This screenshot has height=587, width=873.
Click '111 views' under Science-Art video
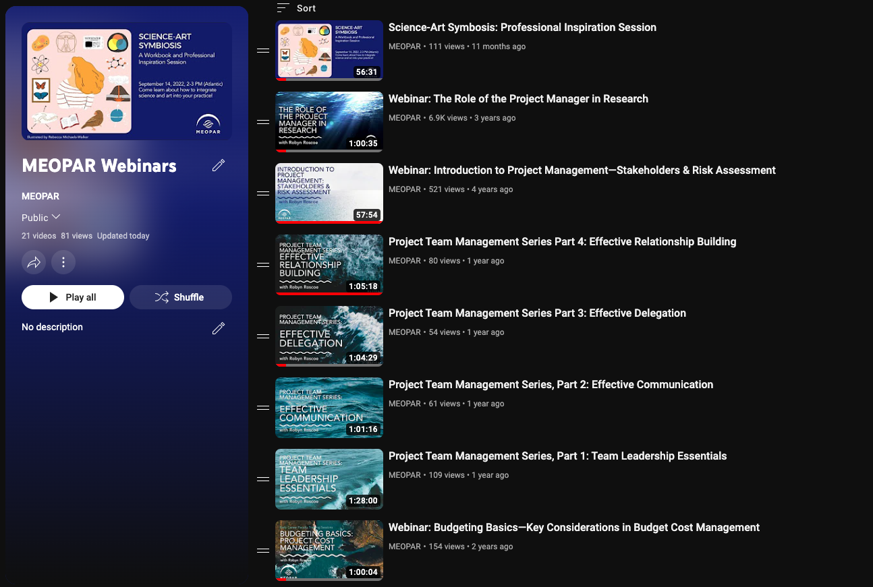pos(447,47)
